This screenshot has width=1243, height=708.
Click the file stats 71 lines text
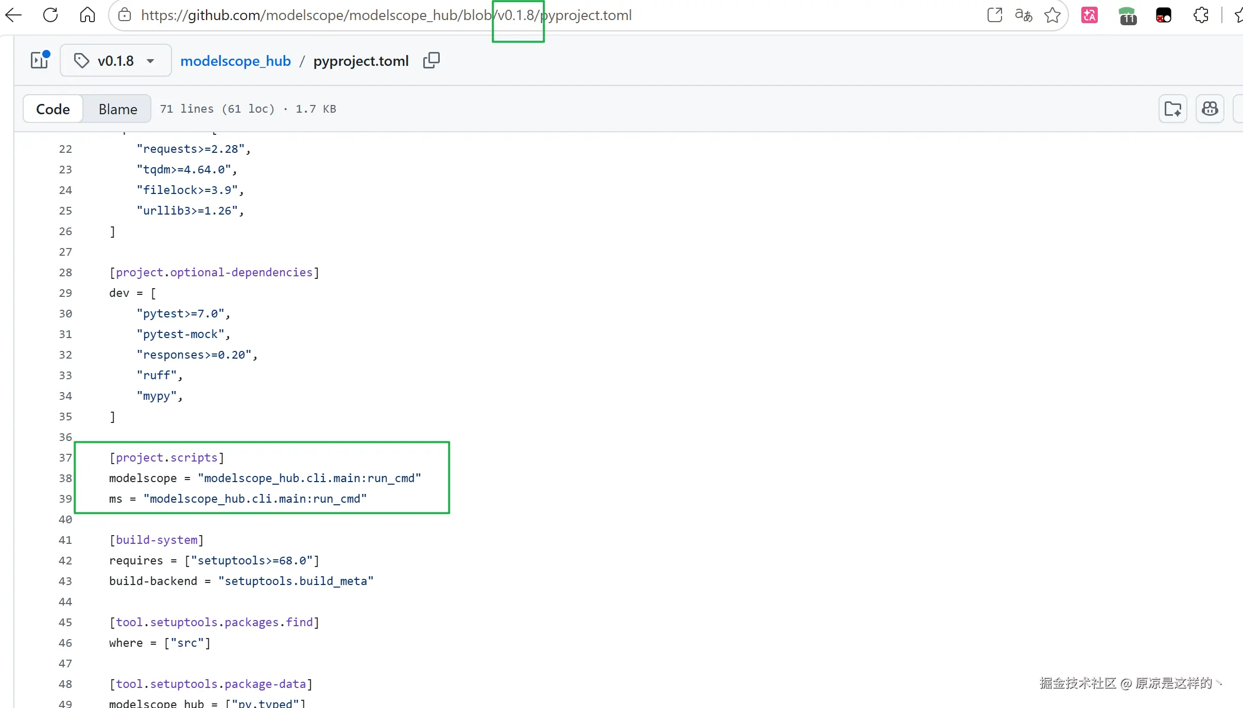(x=248, y=109)
